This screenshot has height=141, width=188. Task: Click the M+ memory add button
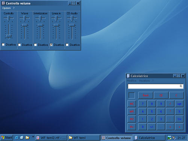click(132, 127)
